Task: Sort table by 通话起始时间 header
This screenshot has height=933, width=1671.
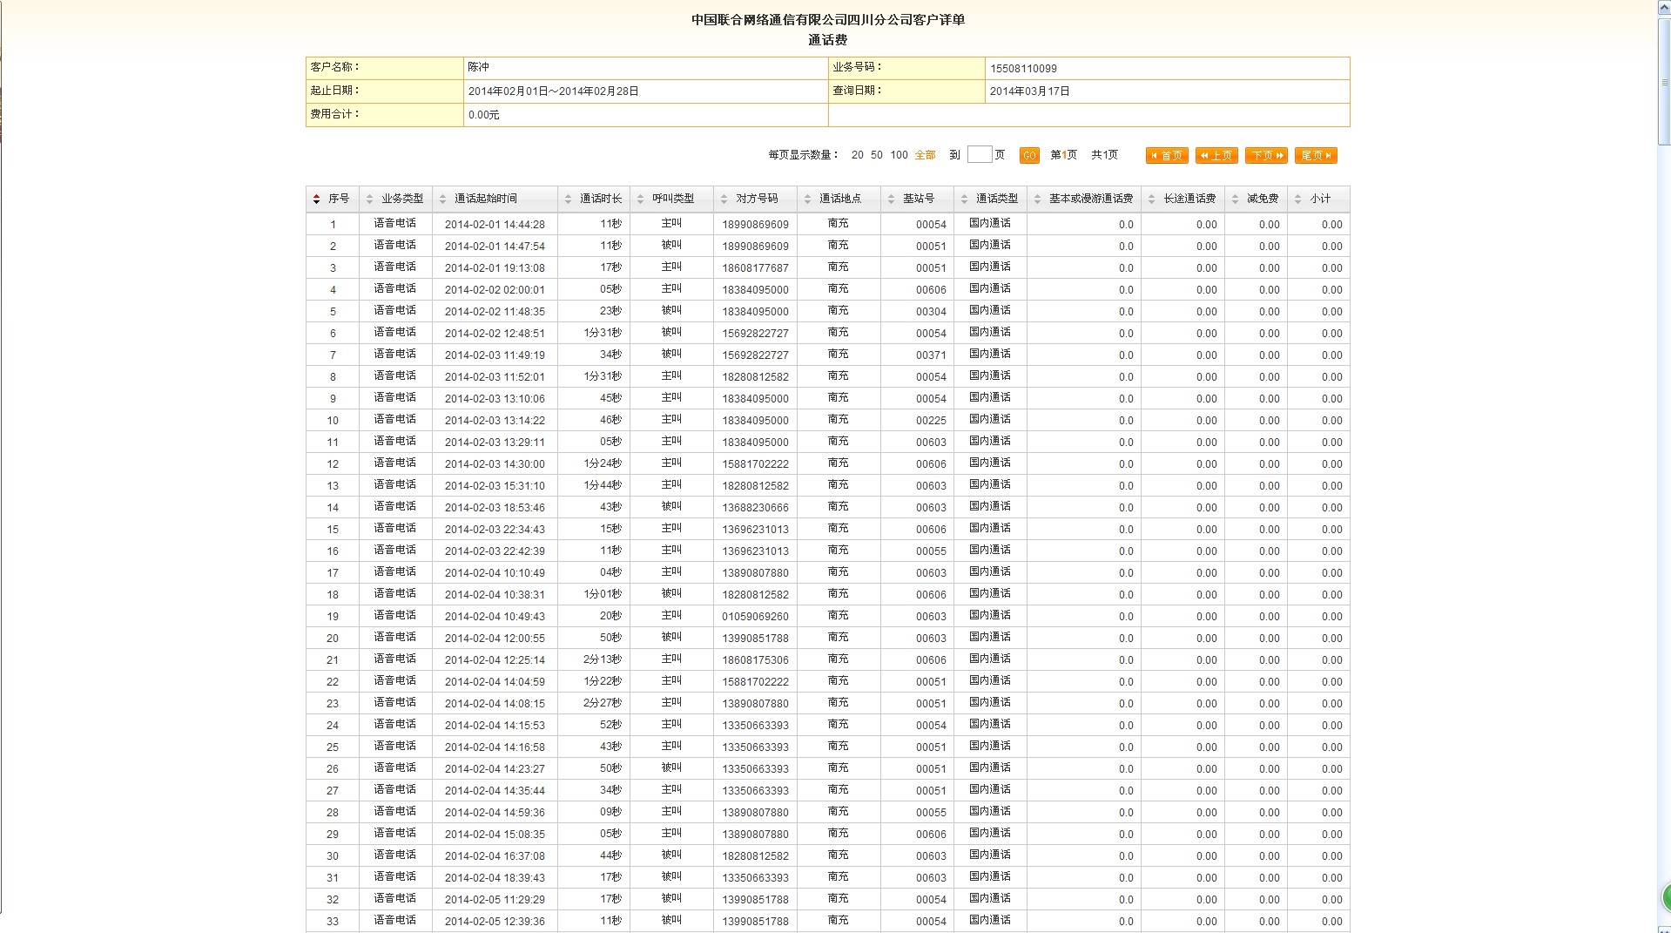Action: [442, 199]
